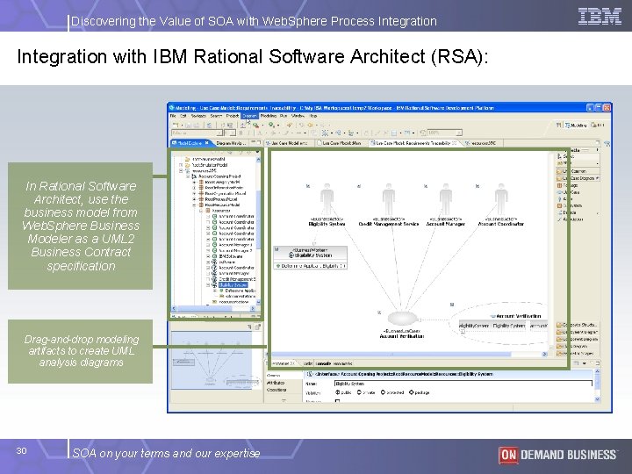This screenshot has height=474, width=632.
Task: Open the font size combo box
Action: [x=230, y=133]
